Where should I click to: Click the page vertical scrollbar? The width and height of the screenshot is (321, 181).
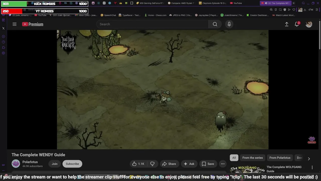[x=320, y=35]
